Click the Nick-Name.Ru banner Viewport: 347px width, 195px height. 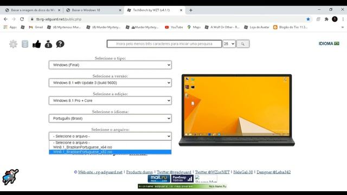pyautogui.click(x=182, y=186)
